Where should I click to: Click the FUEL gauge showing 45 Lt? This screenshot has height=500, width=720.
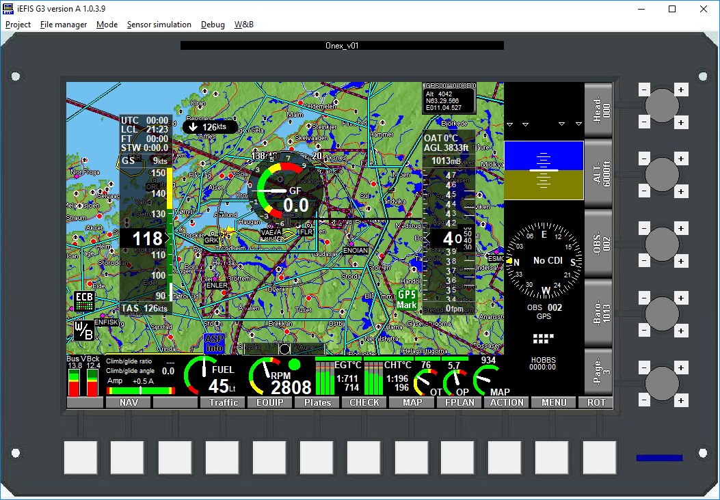pos(204,378)
